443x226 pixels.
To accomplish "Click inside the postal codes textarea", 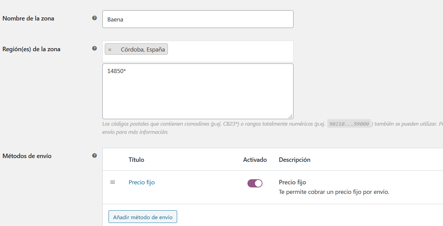I will point(198,91).
